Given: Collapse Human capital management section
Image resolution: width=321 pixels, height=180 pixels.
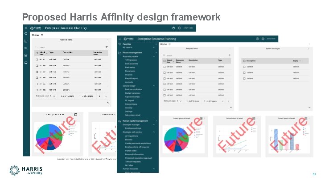Looking at the screenshot, I should tap(156, 121).
